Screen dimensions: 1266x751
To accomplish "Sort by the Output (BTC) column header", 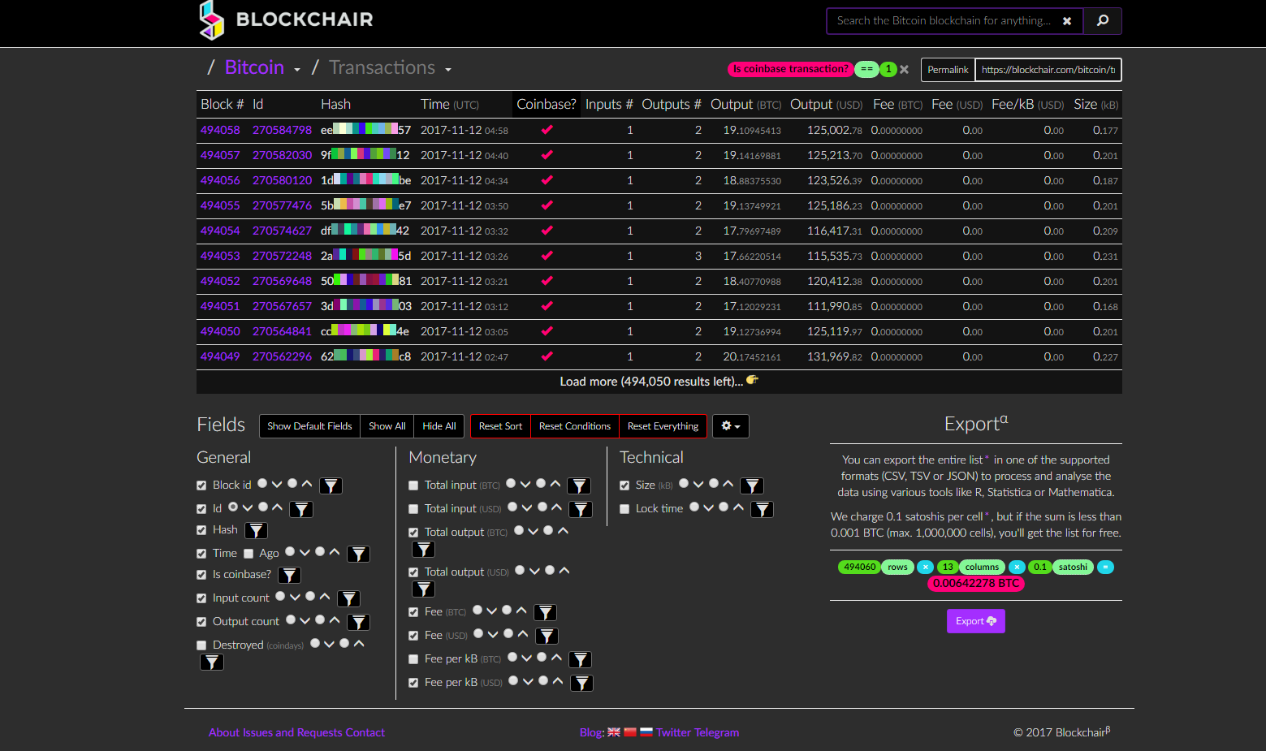I will [x=745, y=105].
